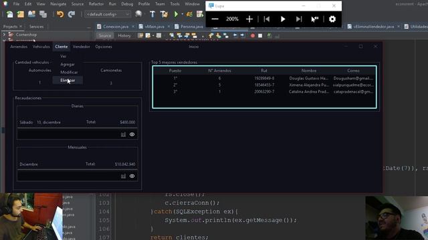
Task: Open Lupa magnifier settings gear
Action: click(332, 19)
